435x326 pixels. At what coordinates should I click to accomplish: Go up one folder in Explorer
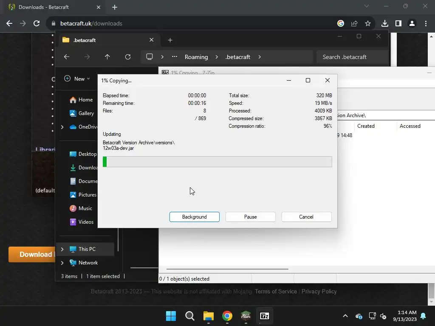107,57
